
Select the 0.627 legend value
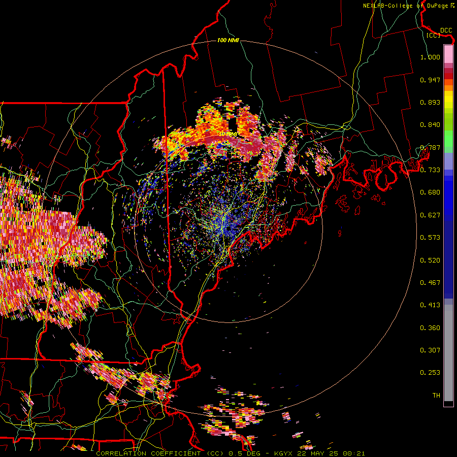(430, 215)
